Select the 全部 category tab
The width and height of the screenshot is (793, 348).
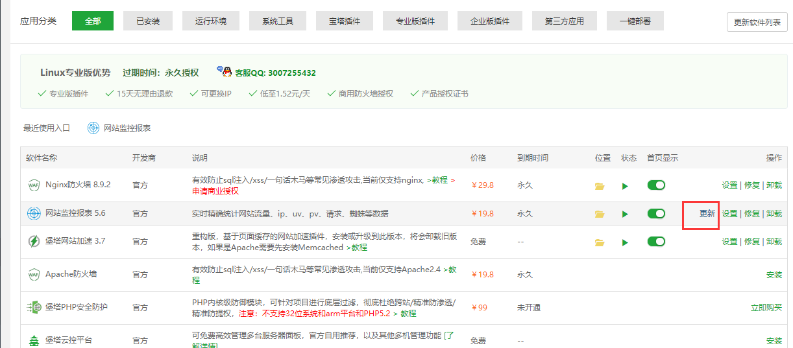(93, 21)
